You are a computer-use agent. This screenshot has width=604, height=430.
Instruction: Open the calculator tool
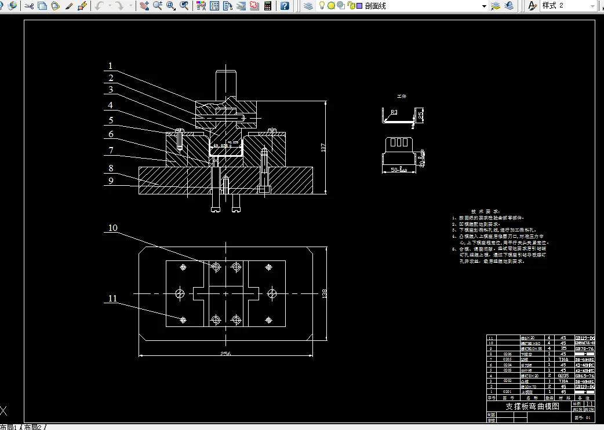pos(268,6)
